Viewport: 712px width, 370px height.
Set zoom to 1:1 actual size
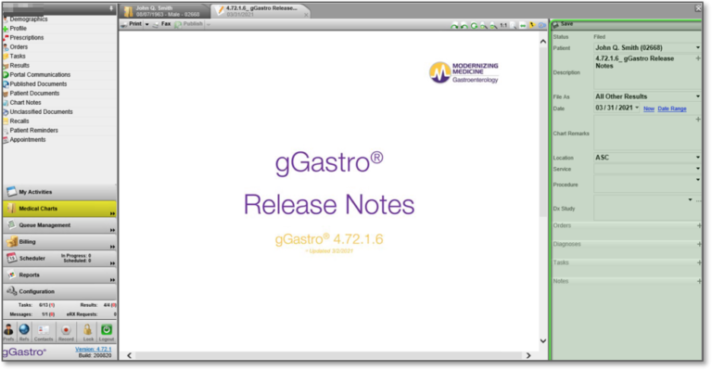pyautogui.click(x=503, y=26)
